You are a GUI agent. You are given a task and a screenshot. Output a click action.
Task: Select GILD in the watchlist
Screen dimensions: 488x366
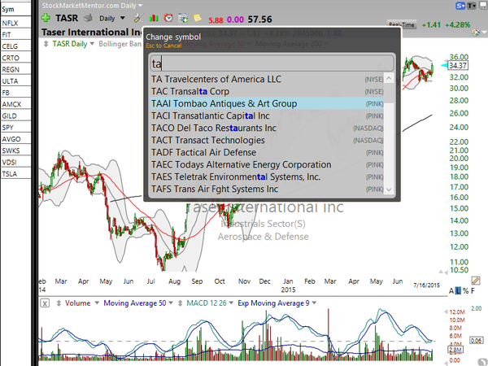tap(15, 115)
